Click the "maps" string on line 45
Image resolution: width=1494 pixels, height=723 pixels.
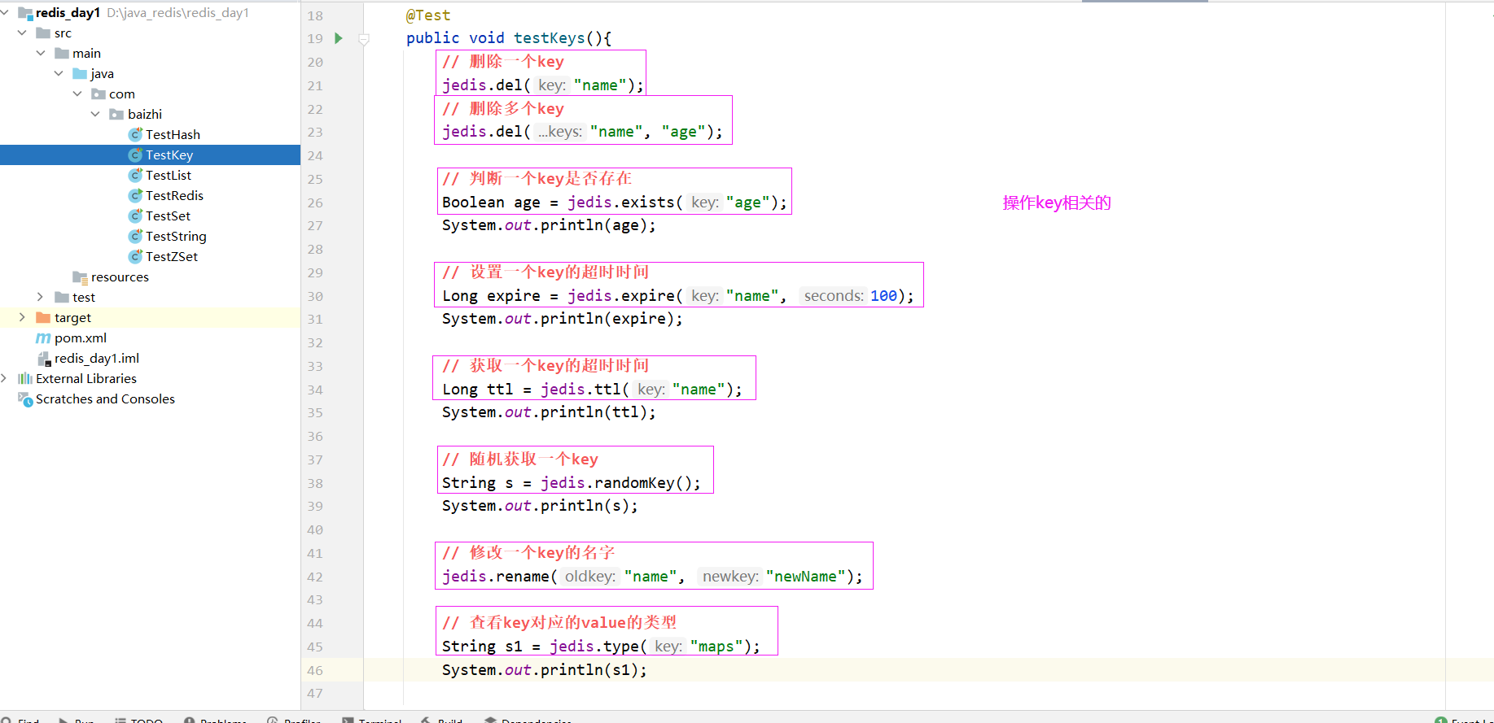tap(716, 647)
